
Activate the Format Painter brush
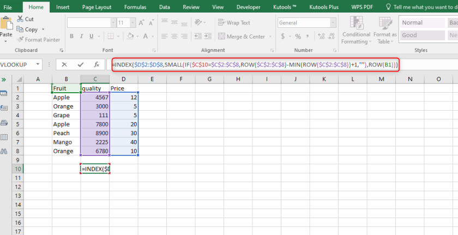click(x=20, y=39)
